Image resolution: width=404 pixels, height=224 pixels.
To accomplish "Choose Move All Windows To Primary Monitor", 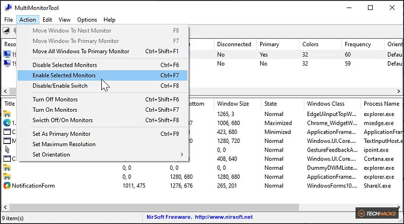I will 102,52.
